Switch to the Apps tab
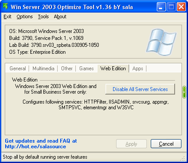 click(138, 68)
